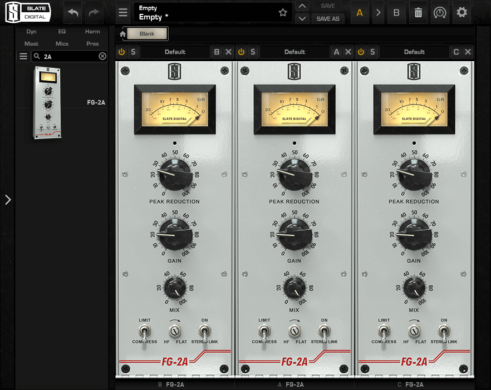Flip Stereo Link switch on module C
Screen dimensions: 491x390
pos(444,332)
